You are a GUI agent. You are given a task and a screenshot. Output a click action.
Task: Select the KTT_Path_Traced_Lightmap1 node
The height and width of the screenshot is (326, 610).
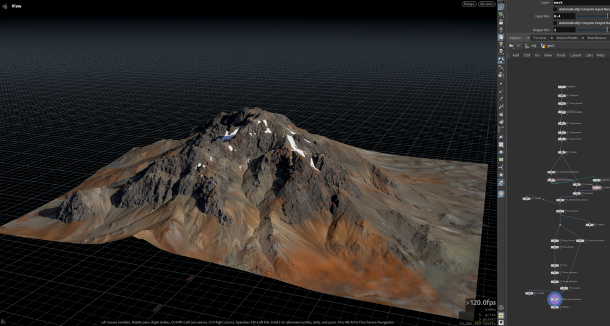click(555, 299)
